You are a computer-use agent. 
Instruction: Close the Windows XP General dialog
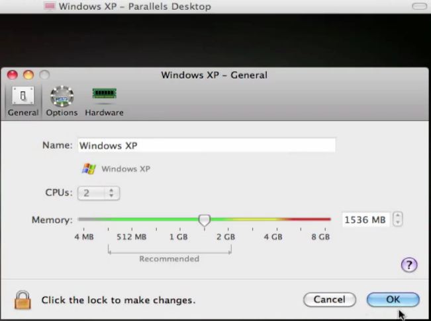[13, 75]
